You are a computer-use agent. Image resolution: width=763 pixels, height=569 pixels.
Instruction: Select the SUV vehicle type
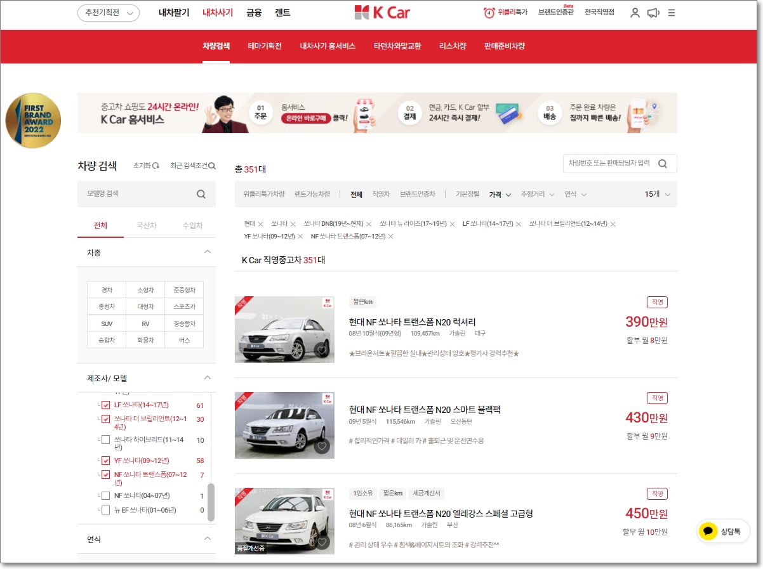pos(107,324)
